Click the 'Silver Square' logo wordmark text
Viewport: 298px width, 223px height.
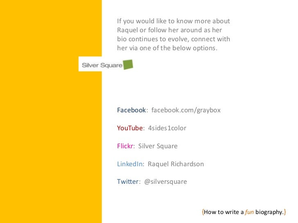pyautogui.click(x=102, y=65)
